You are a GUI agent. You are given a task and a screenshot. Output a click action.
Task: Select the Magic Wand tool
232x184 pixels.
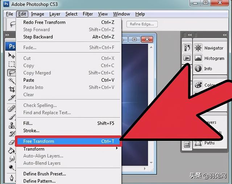[12, 81]
